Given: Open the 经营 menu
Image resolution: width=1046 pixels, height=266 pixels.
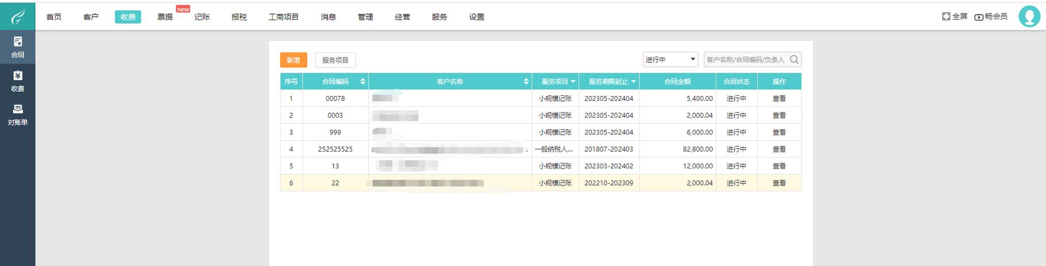Looking at the screenshot, I should 402,17.
